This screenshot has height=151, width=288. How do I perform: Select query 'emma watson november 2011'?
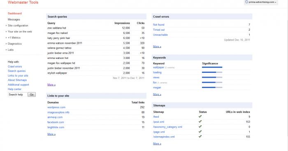click(65, 43)
